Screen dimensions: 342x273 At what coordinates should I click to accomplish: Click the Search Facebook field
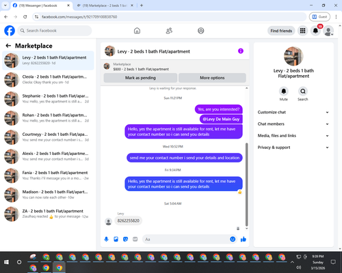point(55,31)
